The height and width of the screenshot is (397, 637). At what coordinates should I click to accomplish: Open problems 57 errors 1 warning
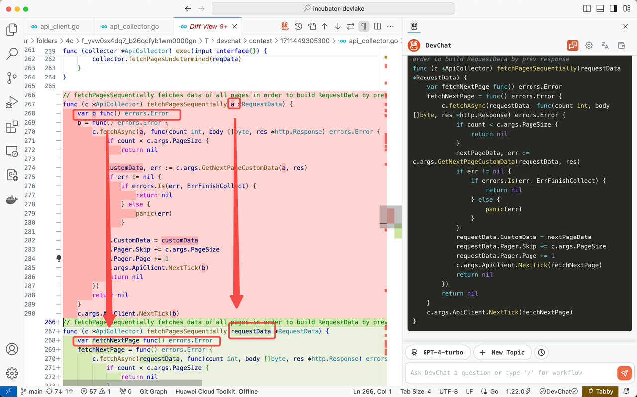tap(96, 392)
